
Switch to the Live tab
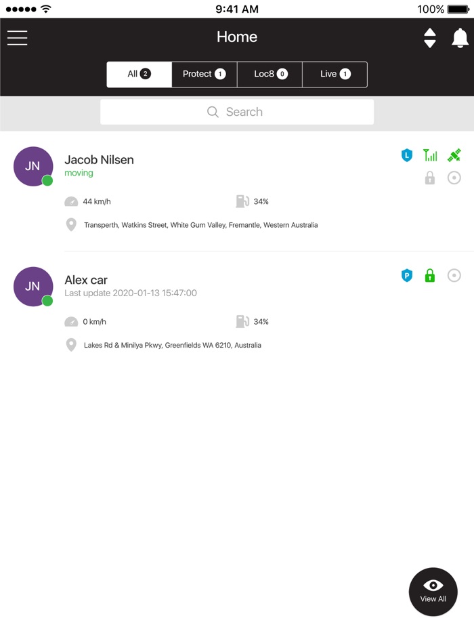click(335, 75)
